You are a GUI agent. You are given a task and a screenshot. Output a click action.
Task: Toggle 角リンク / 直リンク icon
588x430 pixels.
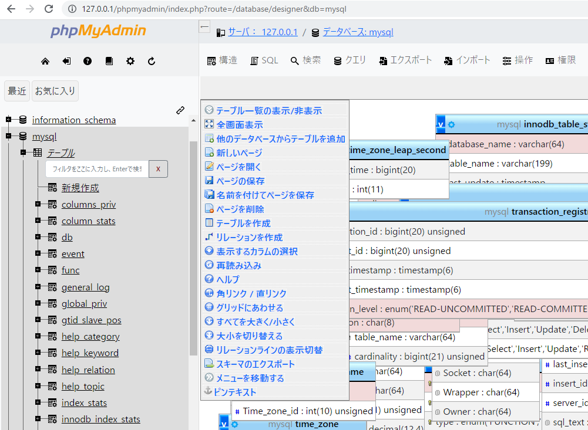tap(209, 293)
